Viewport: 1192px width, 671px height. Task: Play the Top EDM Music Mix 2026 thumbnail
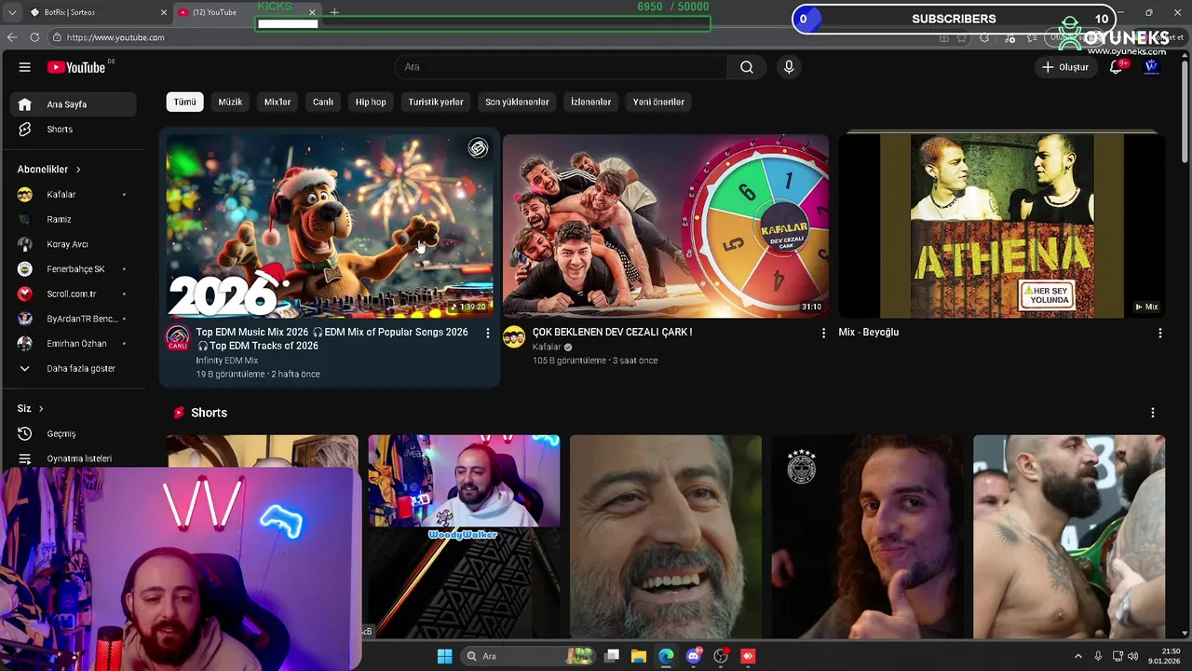(x=330, y=226)
